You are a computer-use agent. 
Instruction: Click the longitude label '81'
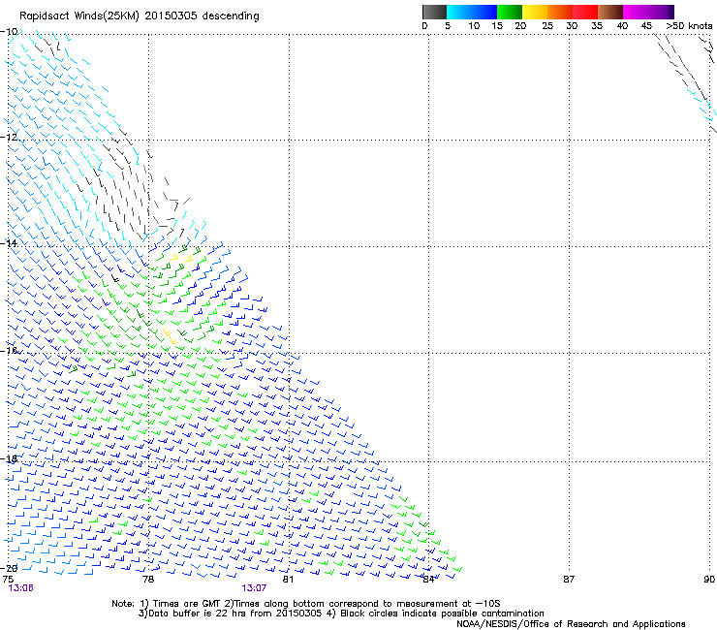click(x=288, y=580)
